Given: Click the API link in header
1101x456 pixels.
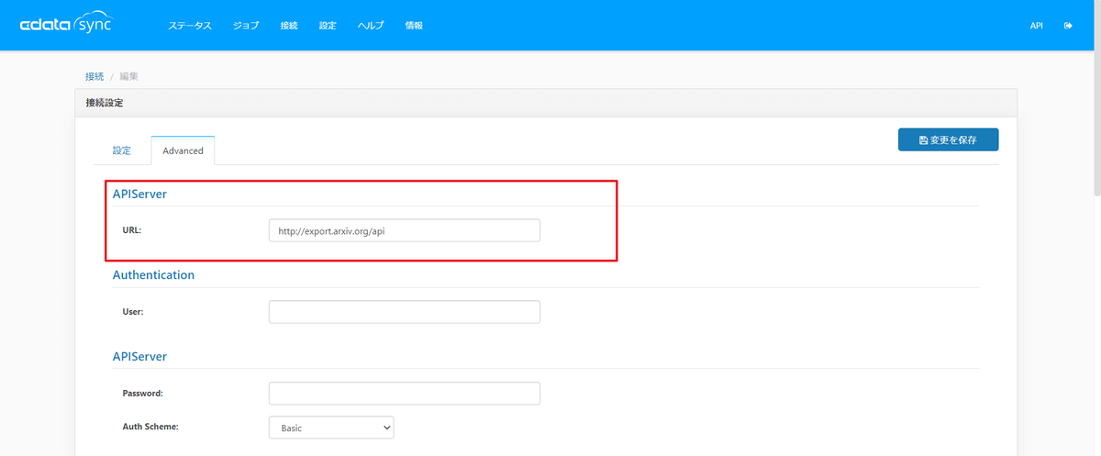Looking at the screenshot, I should [x=1036, y=26].
